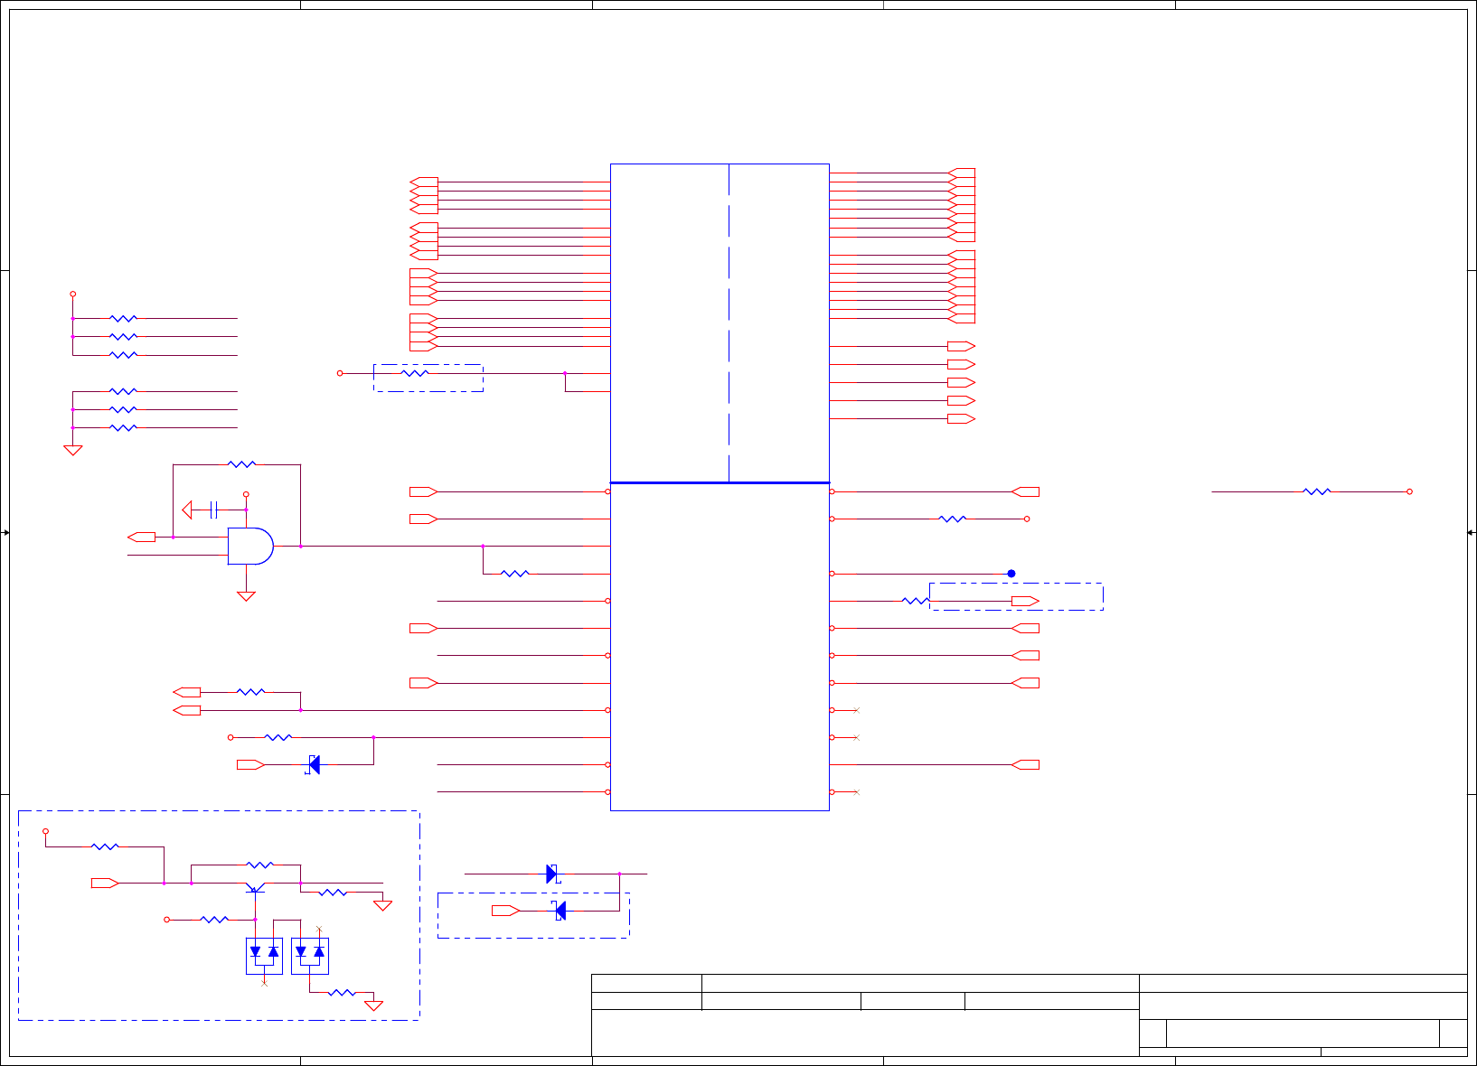1477x1066 pixels.
Task: Click the diode beside the port left of the IC
Action: [314, 764]
